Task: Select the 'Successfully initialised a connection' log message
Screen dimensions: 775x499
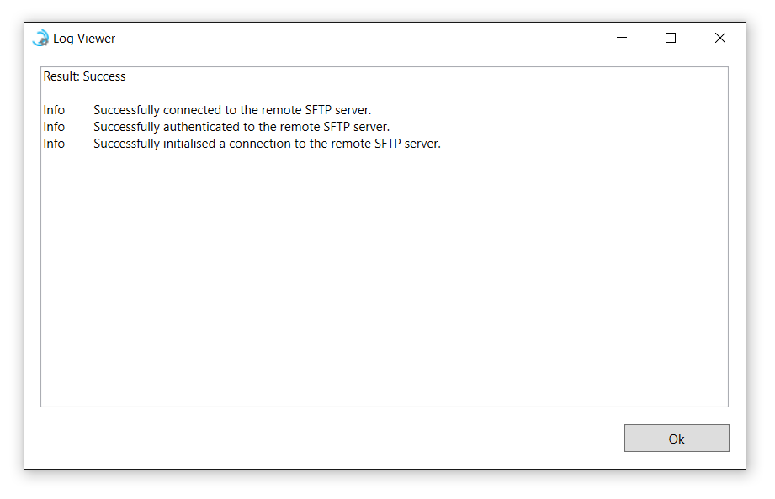Action: 267,144
